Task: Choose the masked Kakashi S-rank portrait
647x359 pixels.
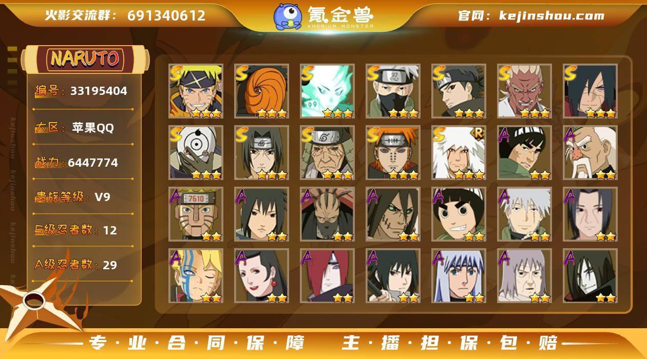Action: [393, 91]
